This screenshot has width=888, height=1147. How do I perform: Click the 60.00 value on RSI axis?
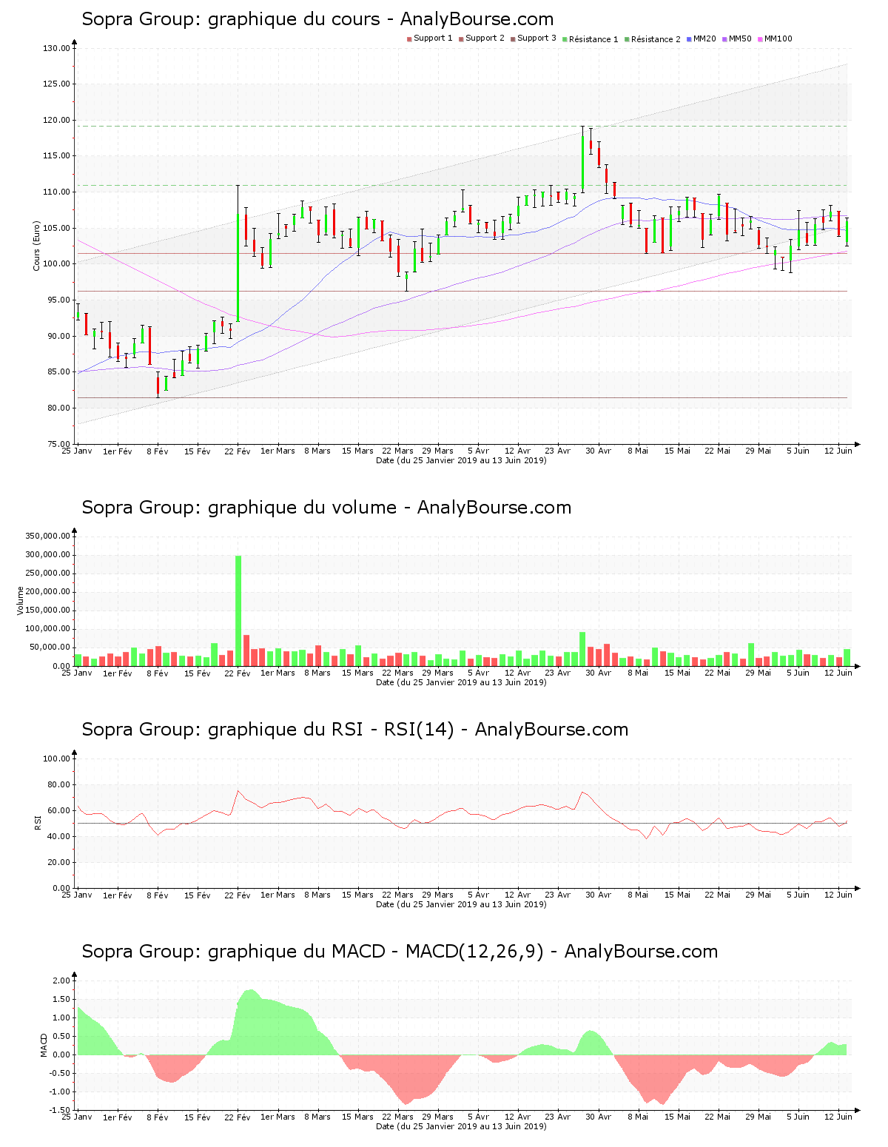58,810
